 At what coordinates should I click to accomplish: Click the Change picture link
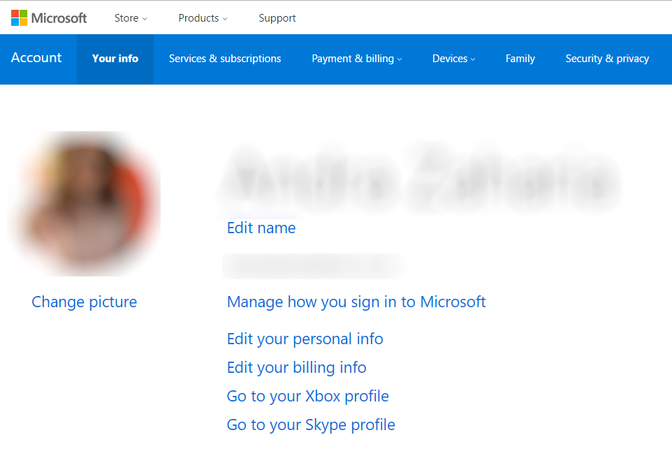coord(85,302)
